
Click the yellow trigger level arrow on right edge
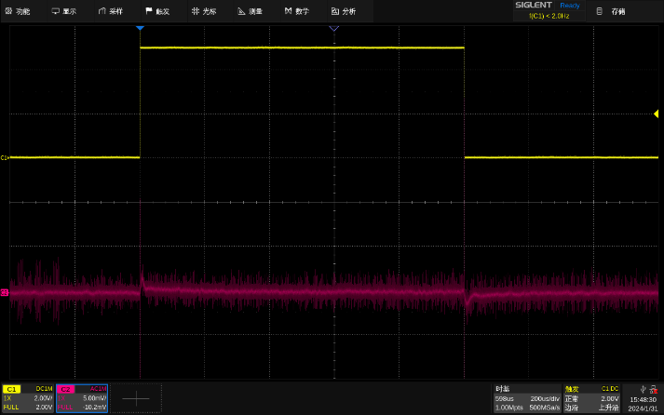pos(656,114)
